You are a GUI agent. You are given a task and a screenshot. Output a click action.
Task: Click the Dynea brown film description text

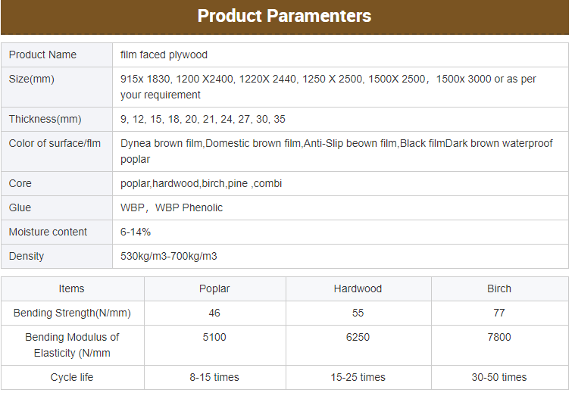tap(336, 151)
